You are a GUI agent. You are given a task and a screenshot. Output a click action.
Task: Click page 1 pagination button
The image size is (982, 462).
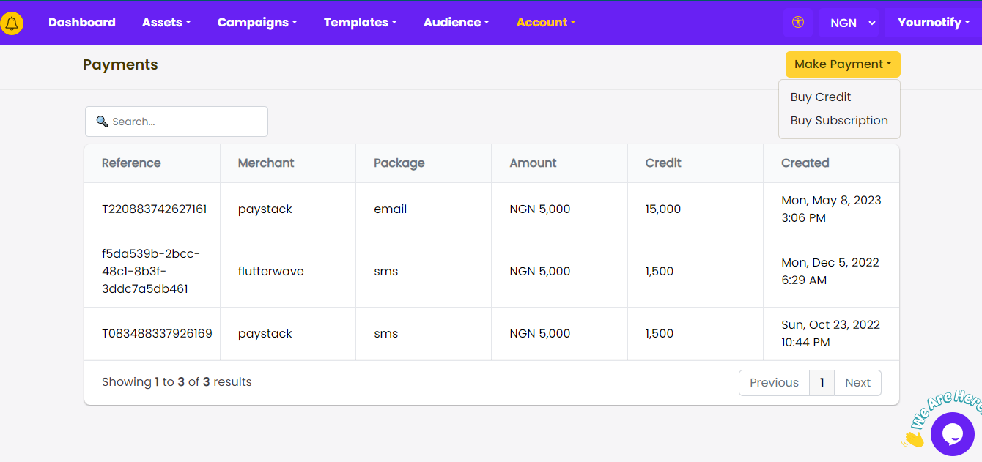822,383
